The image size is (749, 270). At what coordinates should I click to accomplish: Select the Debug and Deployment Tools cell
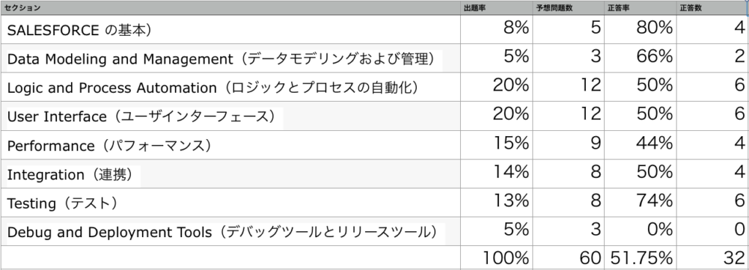(x=230, y=232)
